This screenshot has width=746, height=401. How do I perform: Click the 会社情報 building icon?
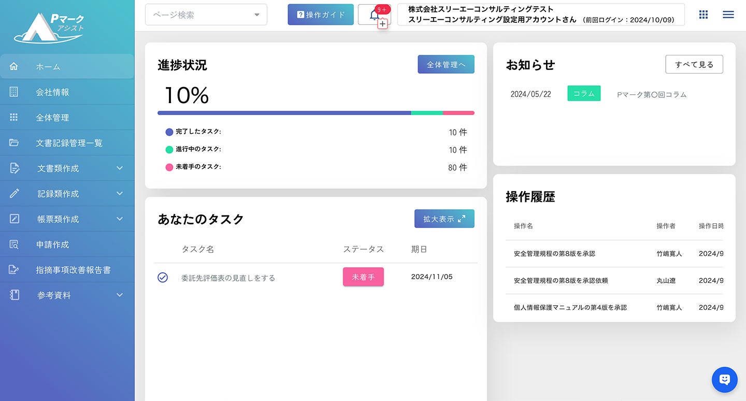[14, 92]
